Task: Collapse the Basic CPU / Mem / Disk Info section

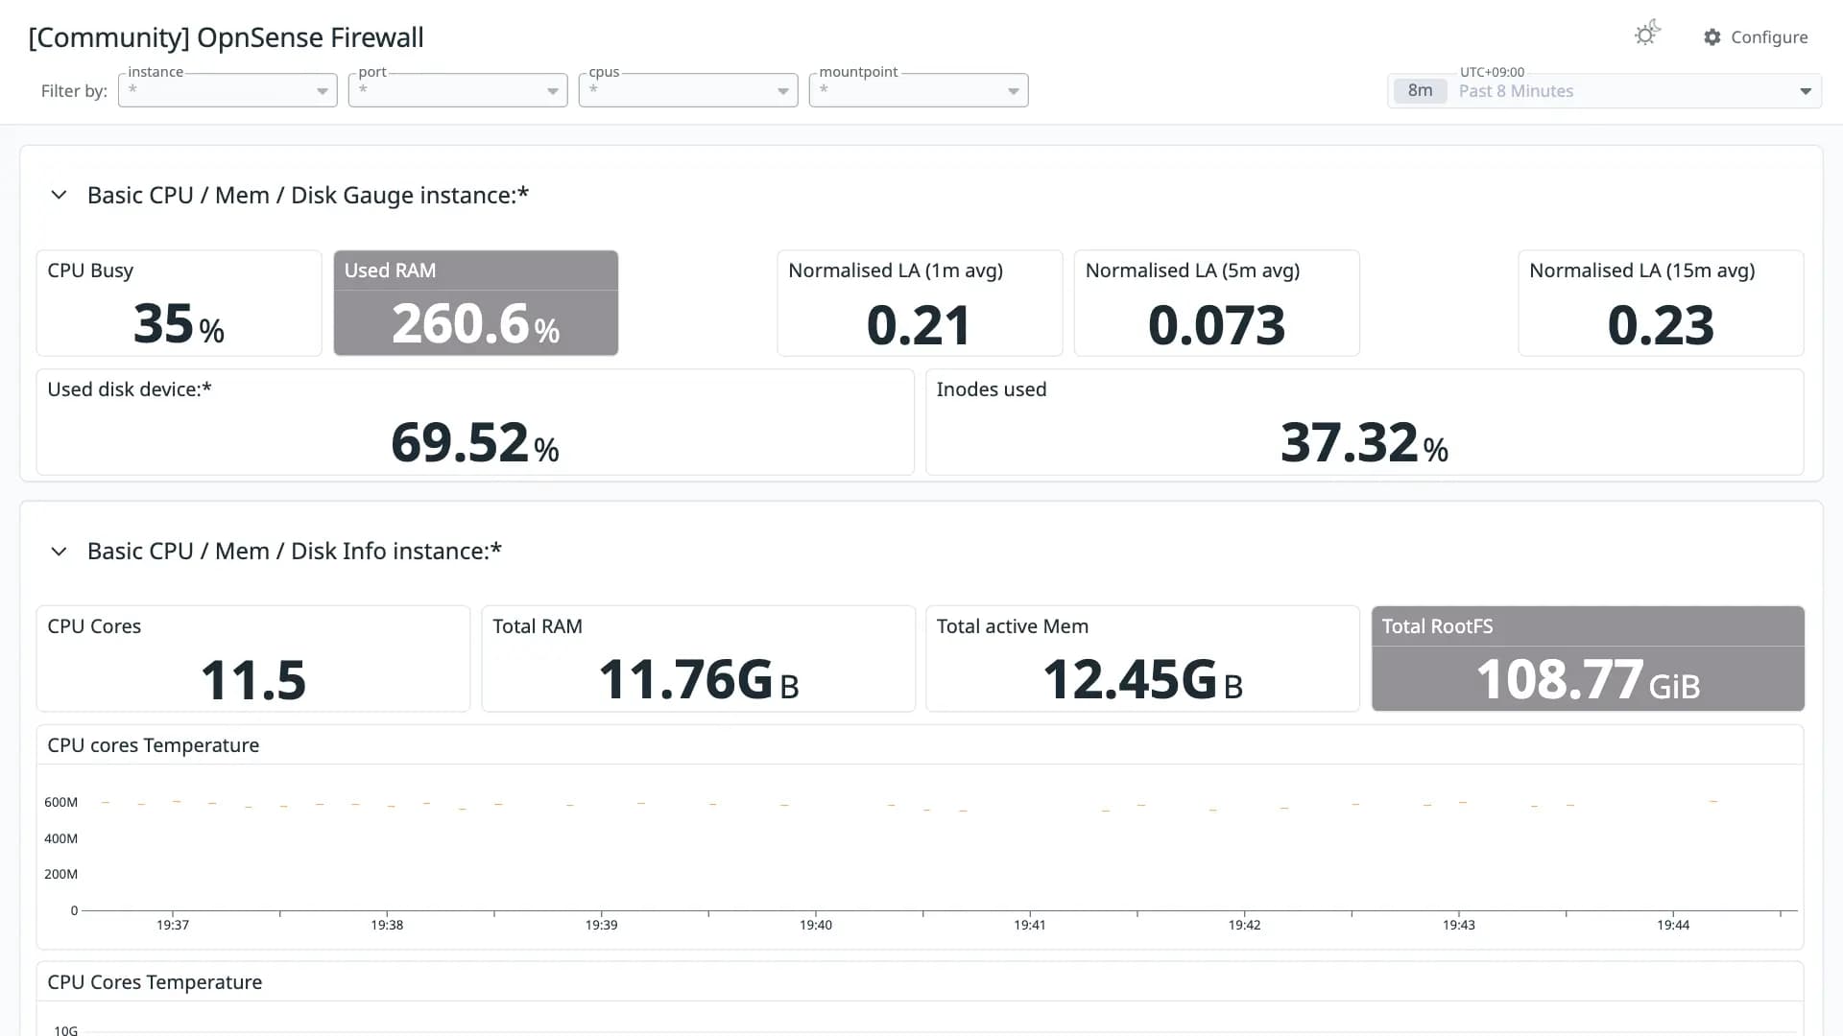Action: coord(59,551)
